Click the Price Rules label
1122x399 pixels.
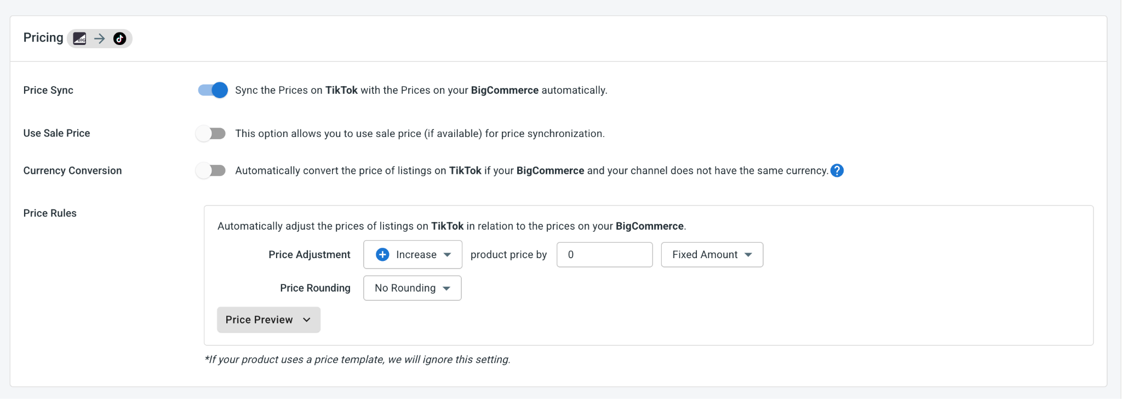tap(50, 213)
